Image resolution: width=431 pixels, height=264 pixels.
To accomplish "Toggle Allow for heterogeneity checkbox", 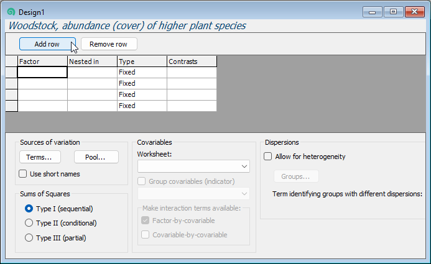I will point(268,157).
